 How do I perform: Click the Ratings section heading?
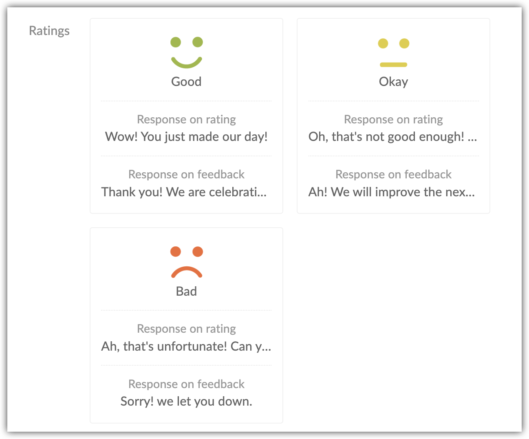(x=49, y=31)
